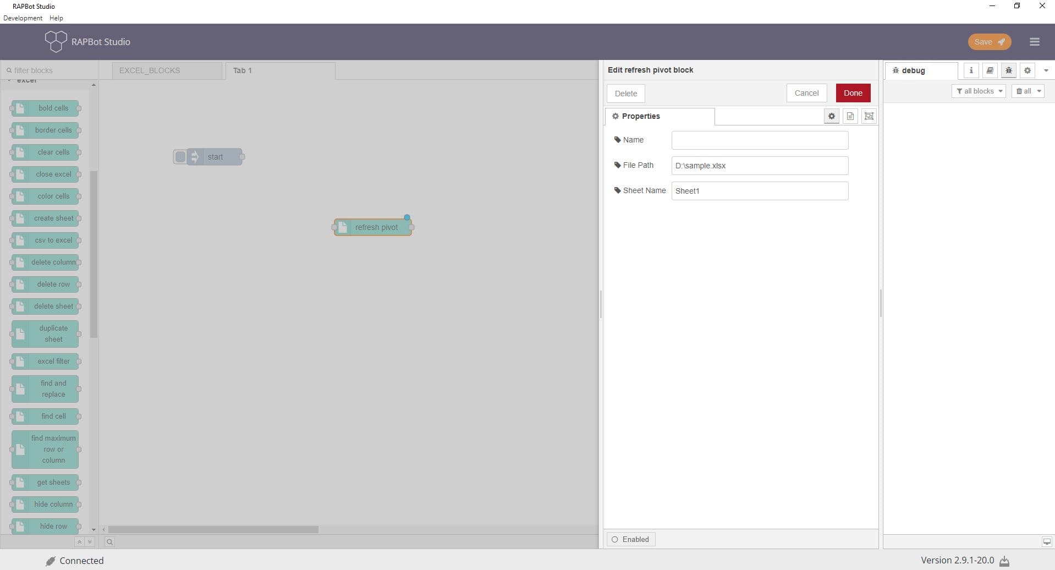
Task: Select the refresh pivot block on canvas
Action: pos(373,227)
